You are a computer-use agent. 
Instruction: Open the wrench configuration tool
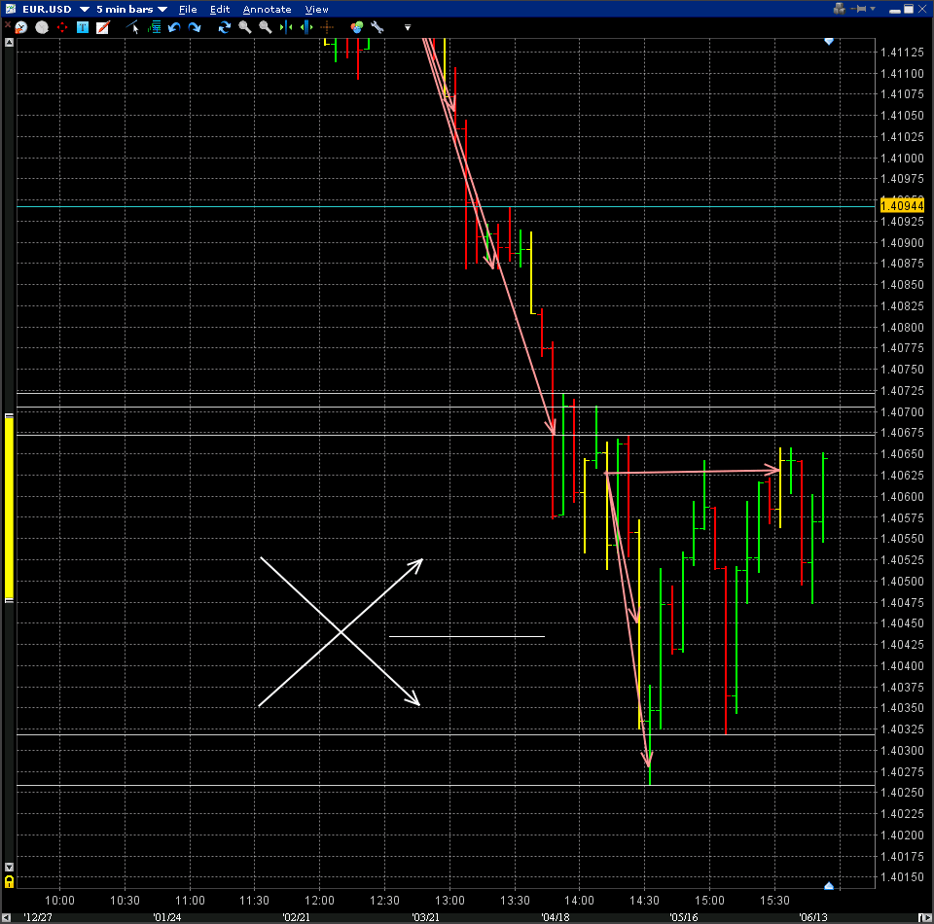pyautogui.click(x=377, y=27)
